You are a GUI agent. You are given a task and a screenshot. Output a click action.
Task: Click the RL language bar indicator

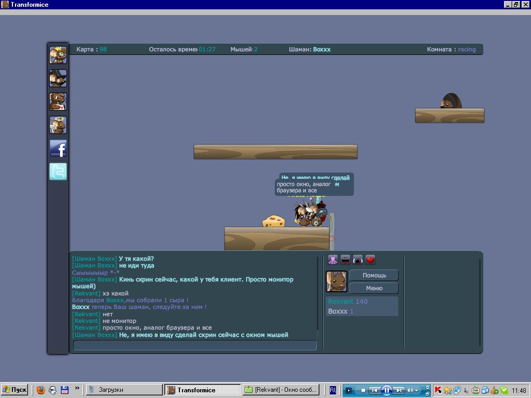332,390
